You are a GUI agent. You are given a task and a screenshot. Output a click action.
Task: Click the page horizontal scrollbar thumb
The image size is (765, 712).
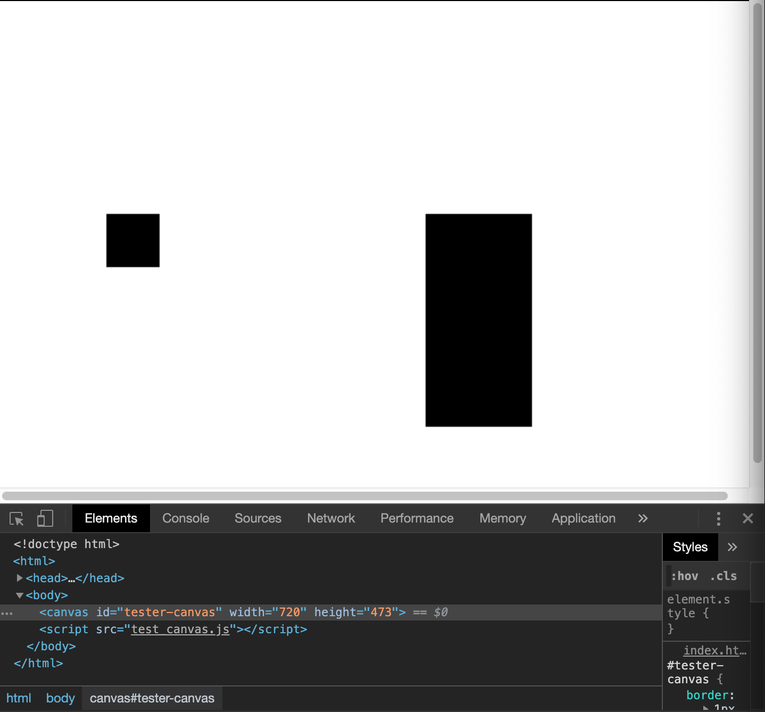pos(365,496)
